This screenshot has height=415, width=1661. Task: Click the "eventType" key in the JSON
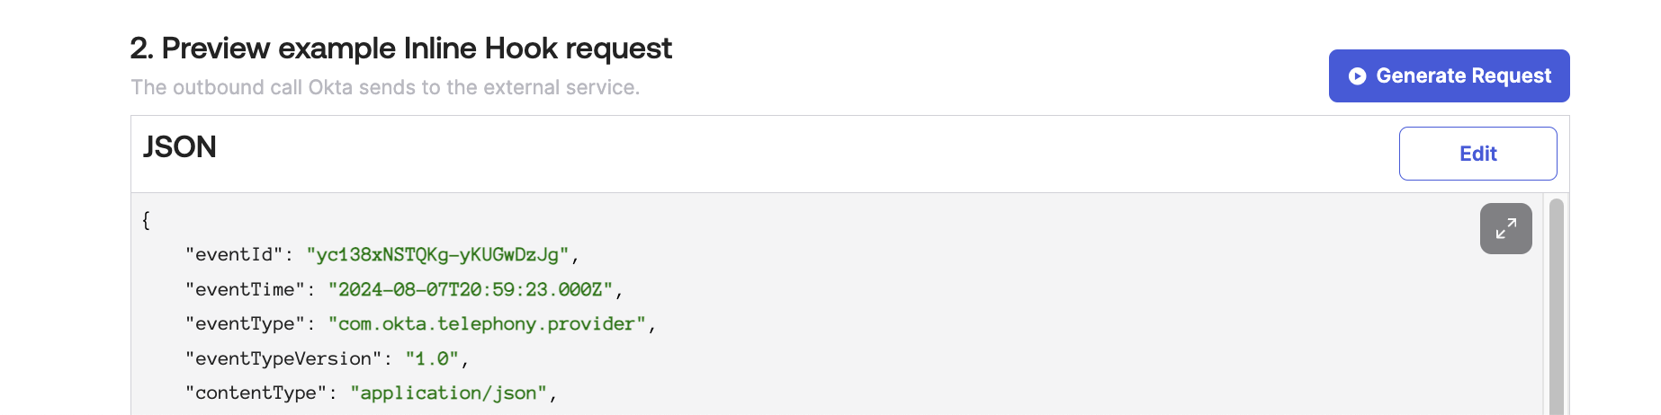245,324
